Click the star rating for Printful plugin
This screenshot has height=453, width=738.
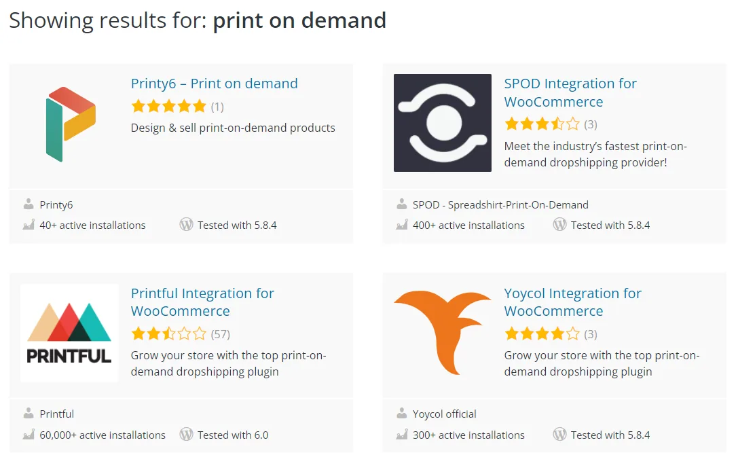pyautogui.click(x=168, y=334)
